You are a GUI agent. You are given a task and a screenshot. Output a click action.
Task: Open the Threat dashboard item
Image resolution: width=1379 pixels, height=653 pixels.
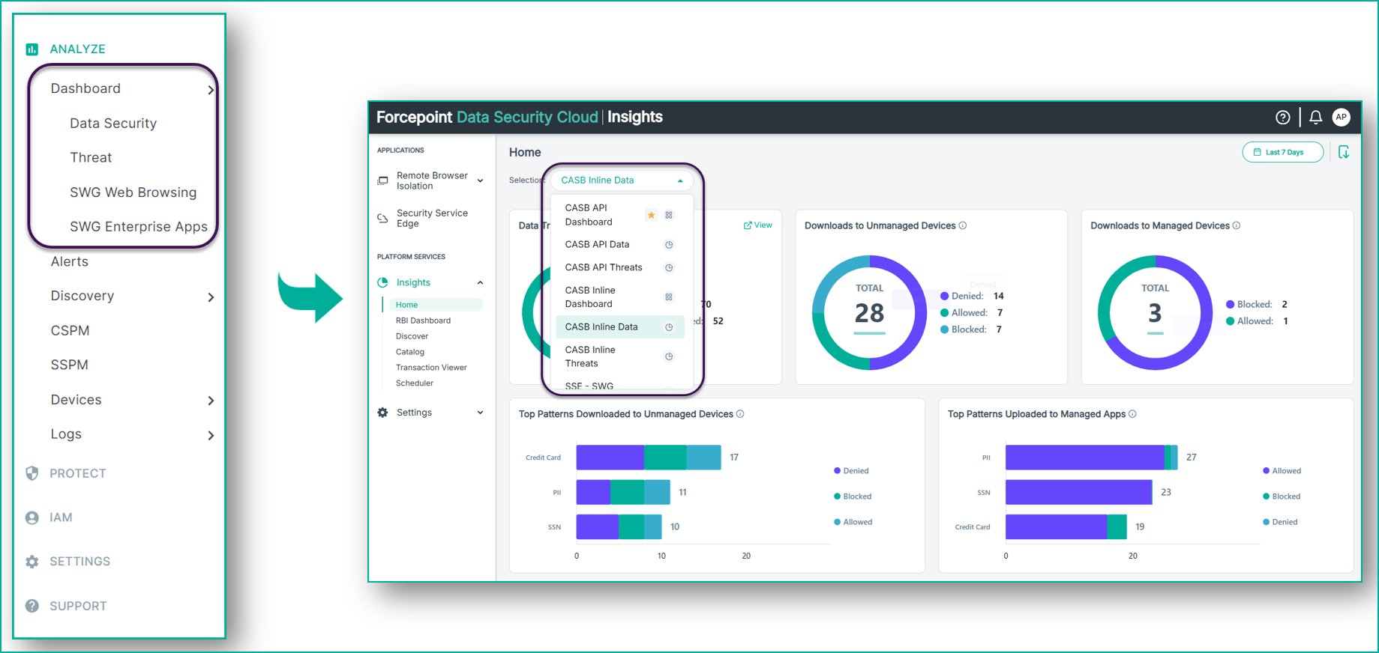pyautogui.click(x=91, y=158)
